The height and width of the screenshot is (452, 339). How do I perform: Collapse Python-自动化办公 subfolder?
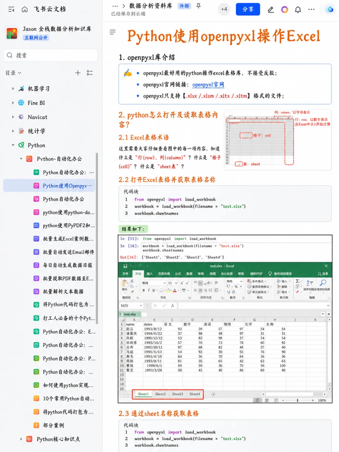pos(21,159)
